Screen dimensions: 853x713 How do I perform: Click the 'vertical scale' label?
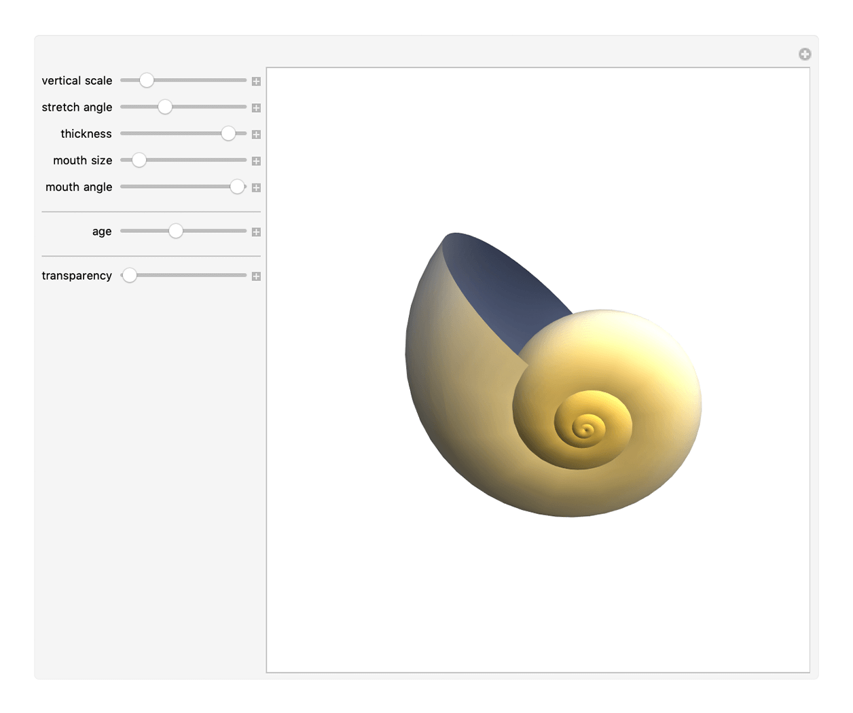click(77, 81)
